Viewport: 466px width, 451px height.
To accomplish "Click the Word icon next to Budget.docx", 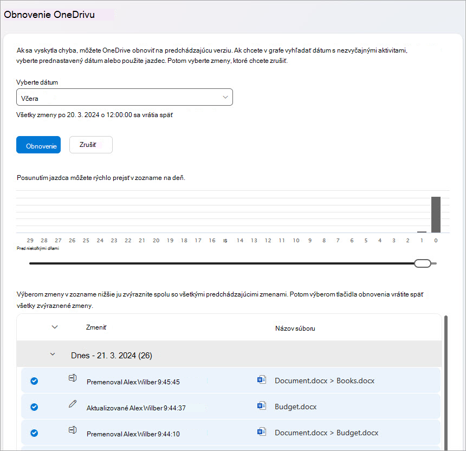I will pyautogui.click(x=262, y=405).
